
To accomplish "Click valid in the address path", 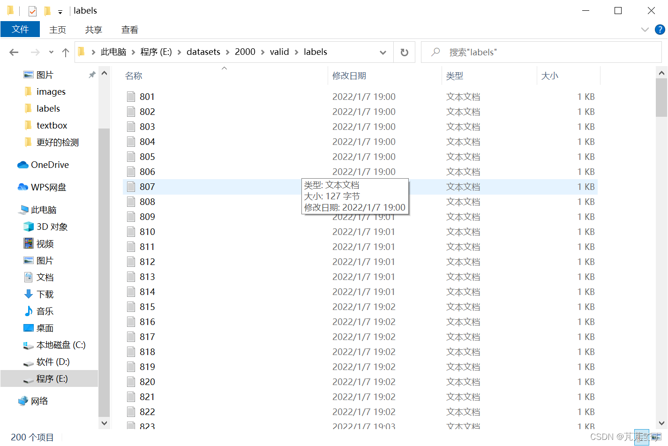I will point(279,52).
